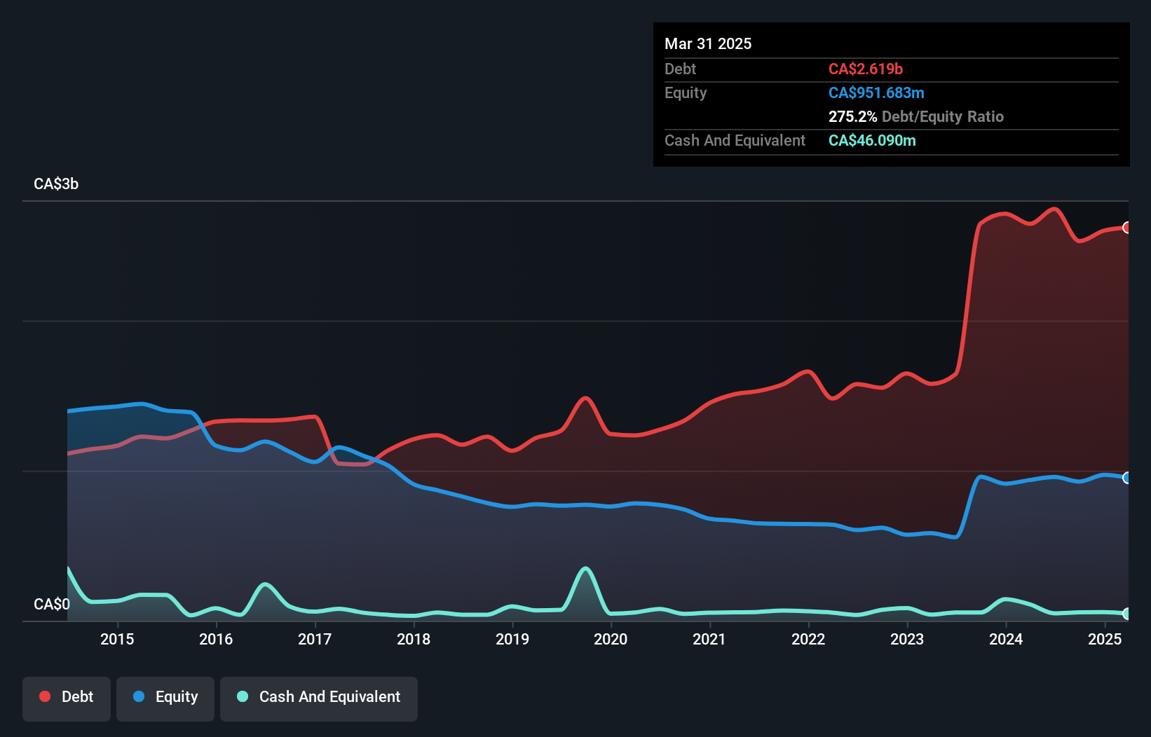Click the CA$2.619b debt value

[x=866, y=69]
